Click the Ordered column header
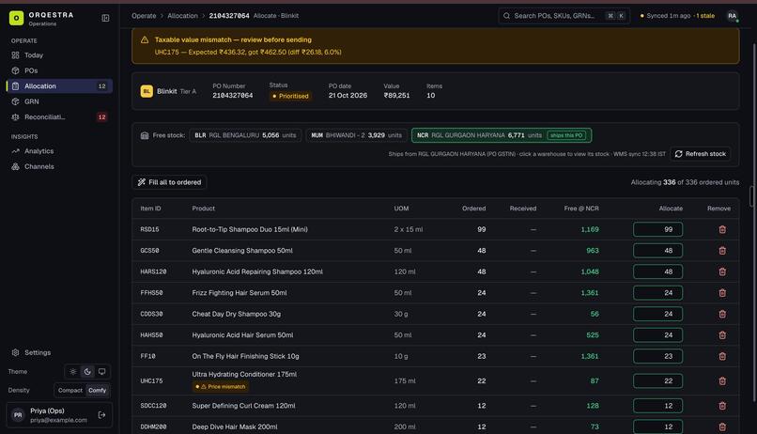Viewport: 757px width, 434px height. pos(473,209)
